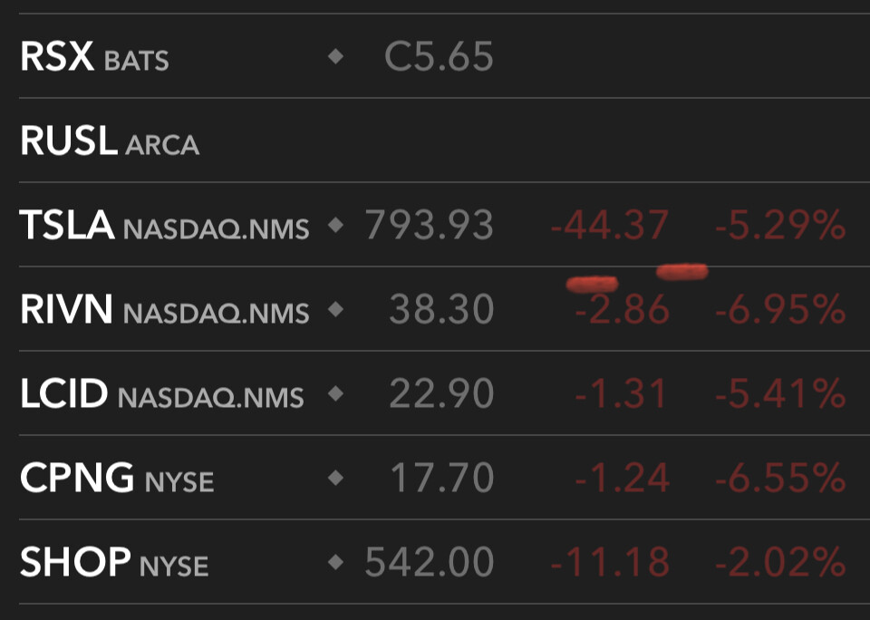
Task: Select the TSLA ticker symbol
Action: (66, 225)
